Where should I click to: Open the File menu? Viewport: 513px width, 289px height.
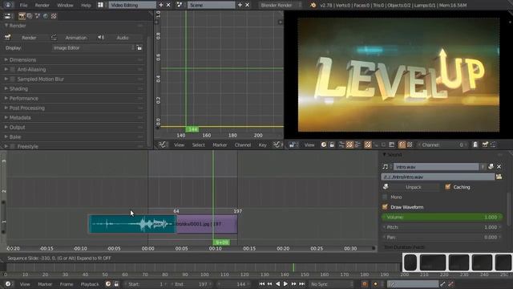23,6
